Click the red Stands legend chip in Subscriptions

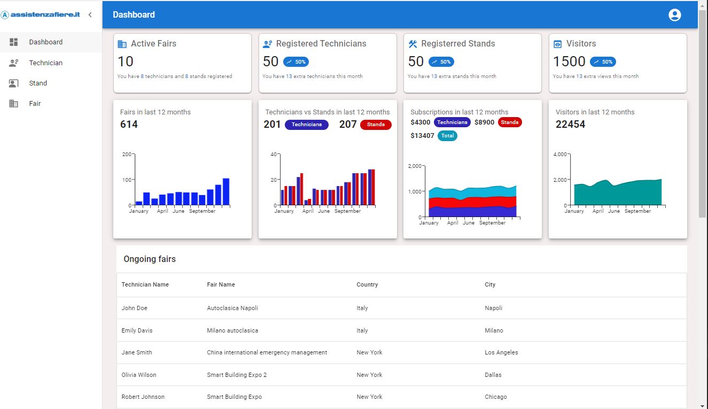(x=510, y=122)
